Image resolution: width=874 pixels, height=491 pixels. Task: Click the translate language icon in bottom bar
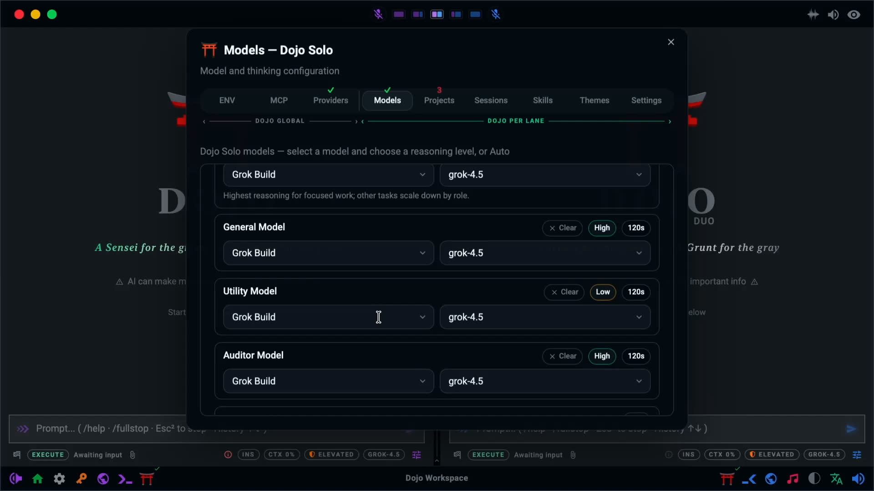(836, 479)
